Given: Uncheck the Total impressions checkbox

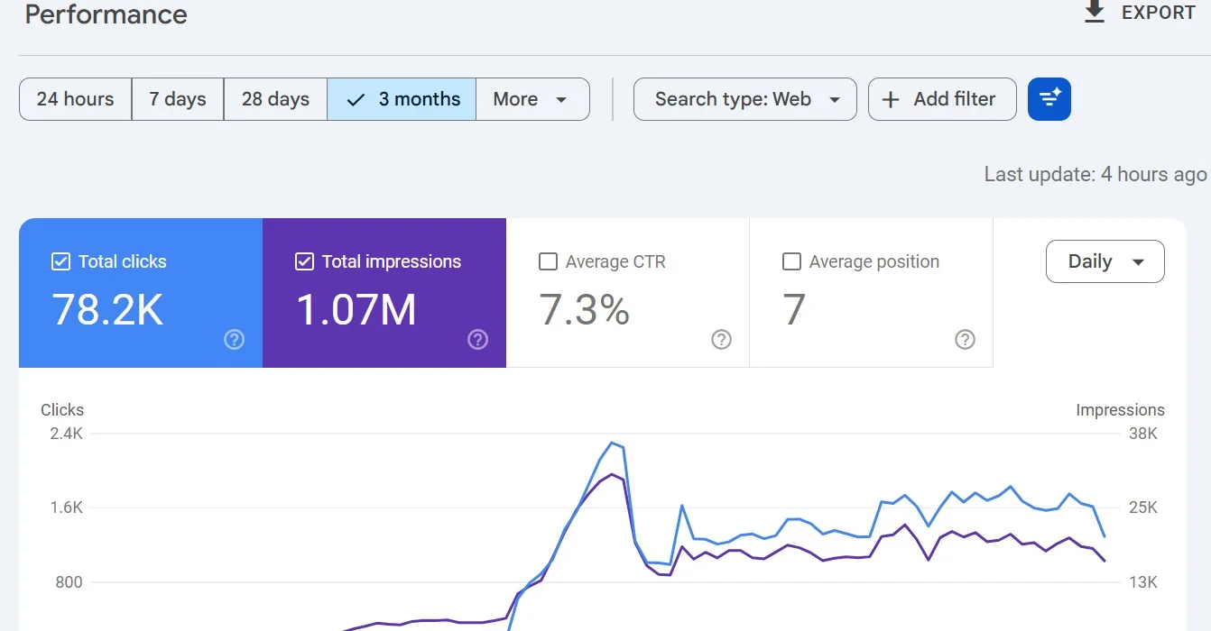Looking at the screenshot, I should [304, 261].
